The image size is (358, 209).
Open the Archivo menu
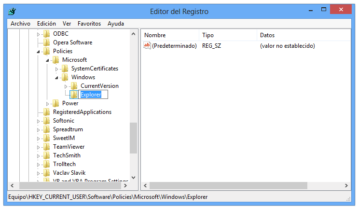[x=20, y=24]
